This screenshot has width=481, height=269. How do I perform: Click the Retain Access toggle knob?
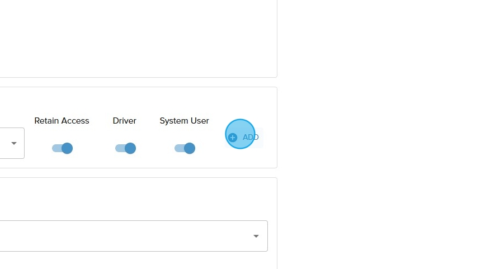[67, 148]
